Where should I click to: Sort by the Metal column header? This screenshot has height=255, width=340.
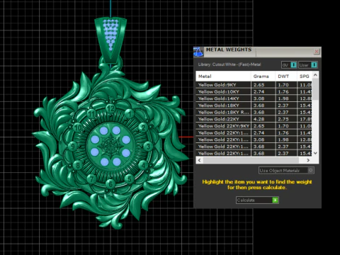click(223, 76)
